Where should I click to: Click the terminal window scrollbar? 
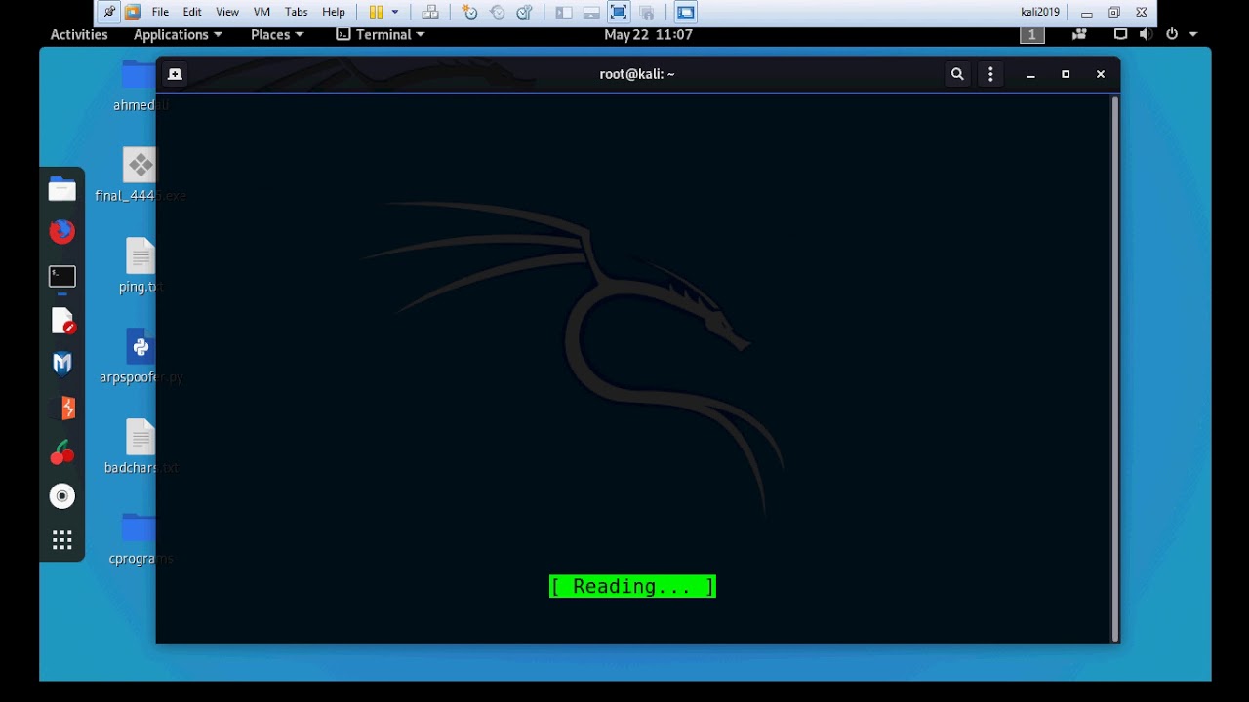point(1115,369)
